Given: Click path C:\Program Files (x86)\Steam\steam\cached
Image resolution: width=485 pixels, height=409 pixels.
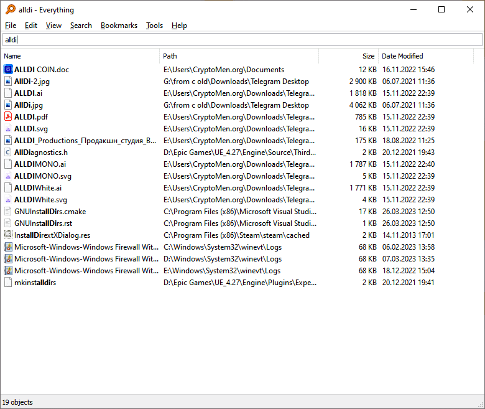Looking at the screenshot, I should (x=236, y=235).
